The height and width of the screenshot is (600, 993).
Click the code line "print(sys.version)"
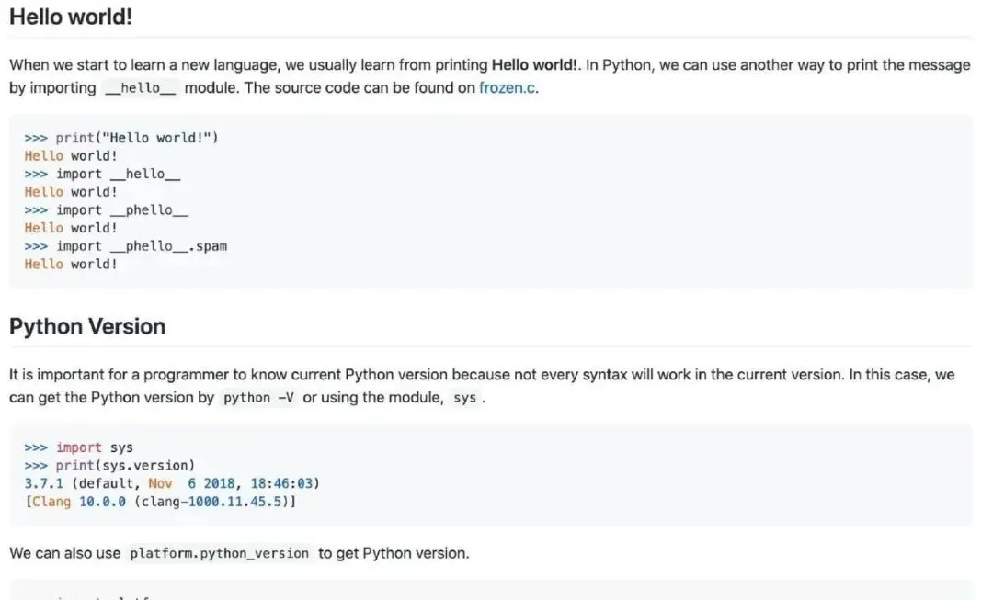point(109,465)
